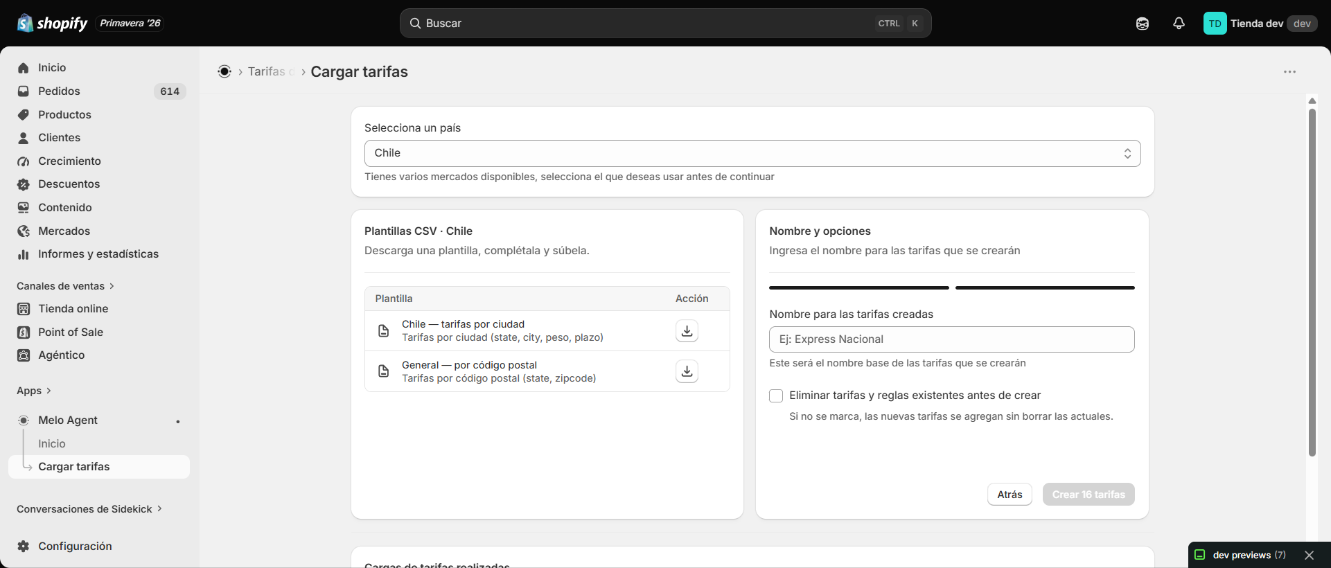Screen dimensions: 1331x568
Task: Close the dev previews bar
Action: point(1309,555)
